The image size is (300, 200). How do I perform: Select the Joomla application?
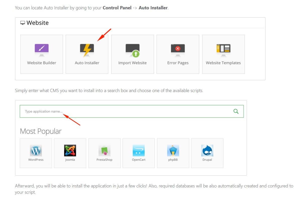70,153
